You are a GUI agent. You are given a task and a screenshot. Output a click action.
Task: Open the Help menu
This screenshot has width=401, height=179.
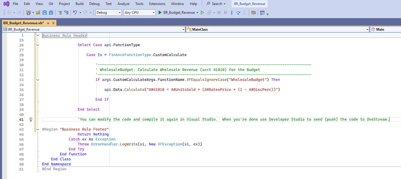[x=193, y=4]
